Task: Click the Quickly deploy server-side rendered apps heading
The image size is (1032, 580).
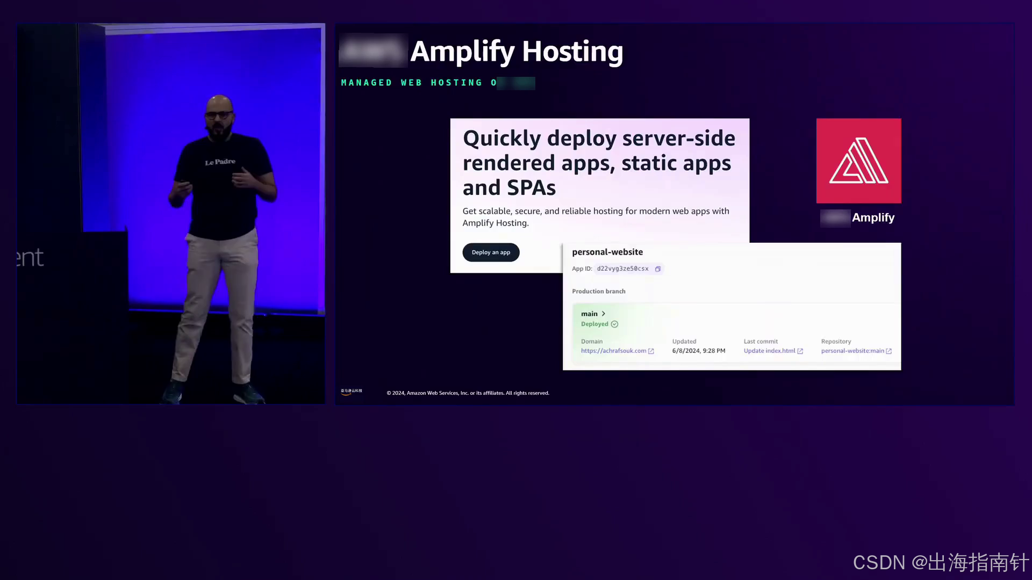Action: 599,163
